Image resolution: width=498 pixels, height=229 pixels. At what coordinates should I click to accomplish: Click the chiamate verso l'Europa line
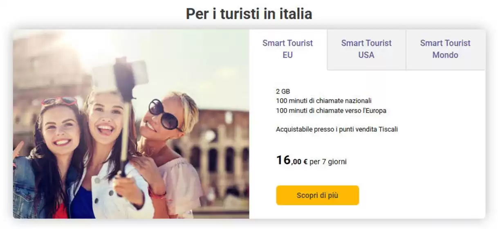click(x=331, y=110)
